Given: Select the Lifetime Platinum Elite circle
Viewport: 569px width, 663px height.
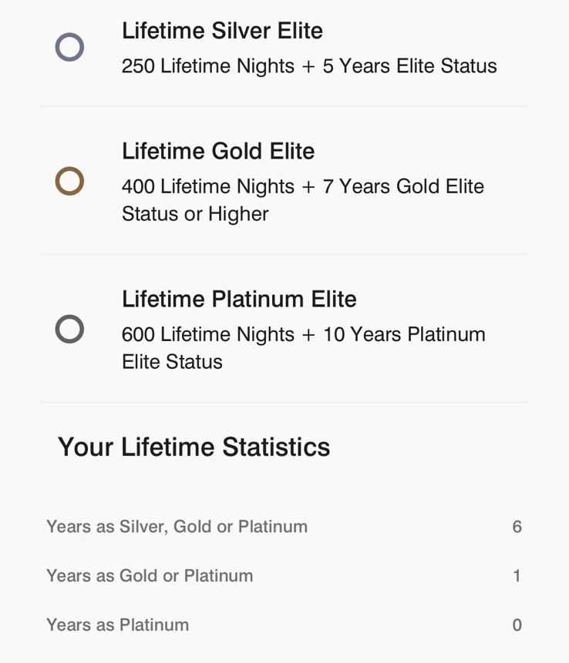Looking at the screenshot, I should (x=69, y=330).
